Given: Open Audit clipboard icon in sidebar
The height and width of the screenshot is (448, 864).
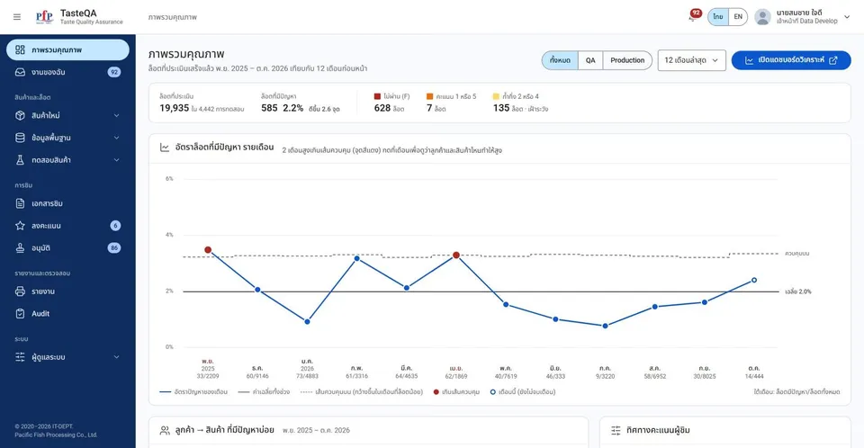Looking at the screenshot, I should (20, 314).
